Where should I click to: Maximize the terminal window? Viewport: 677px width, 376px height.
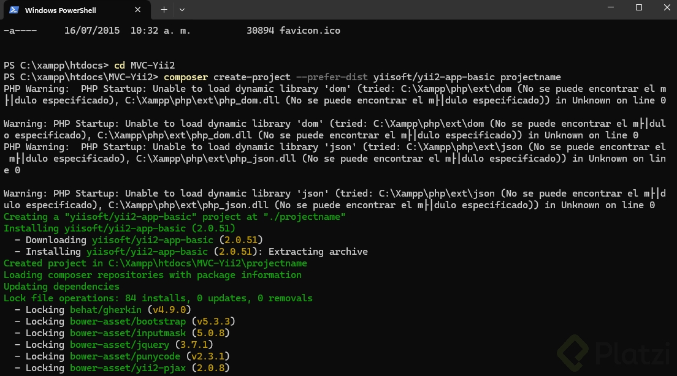point(638,8)
